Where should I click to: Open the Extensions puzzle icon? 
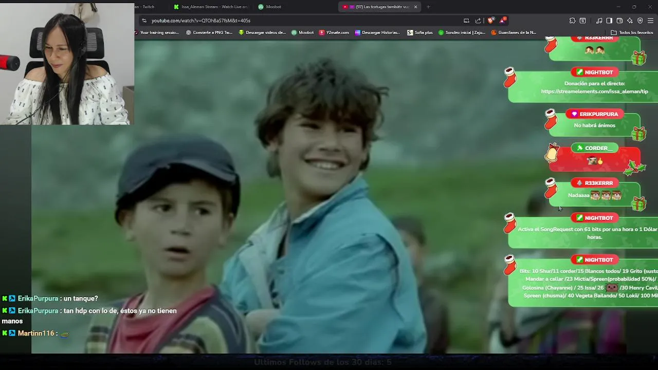tap(572, 21)
